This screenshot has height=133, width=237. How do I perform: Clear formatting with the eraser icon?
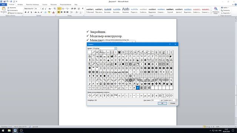[54, 8]
